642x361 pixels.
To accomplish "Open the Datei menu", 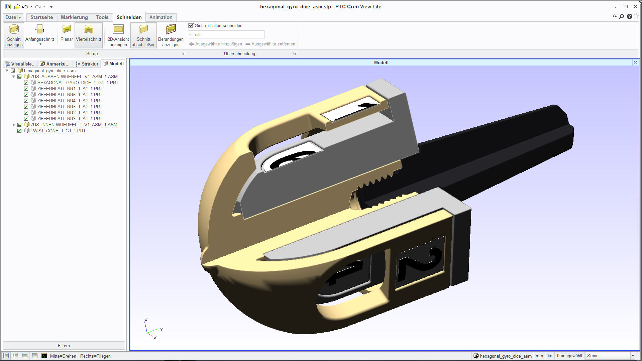I will pos(13,17).
